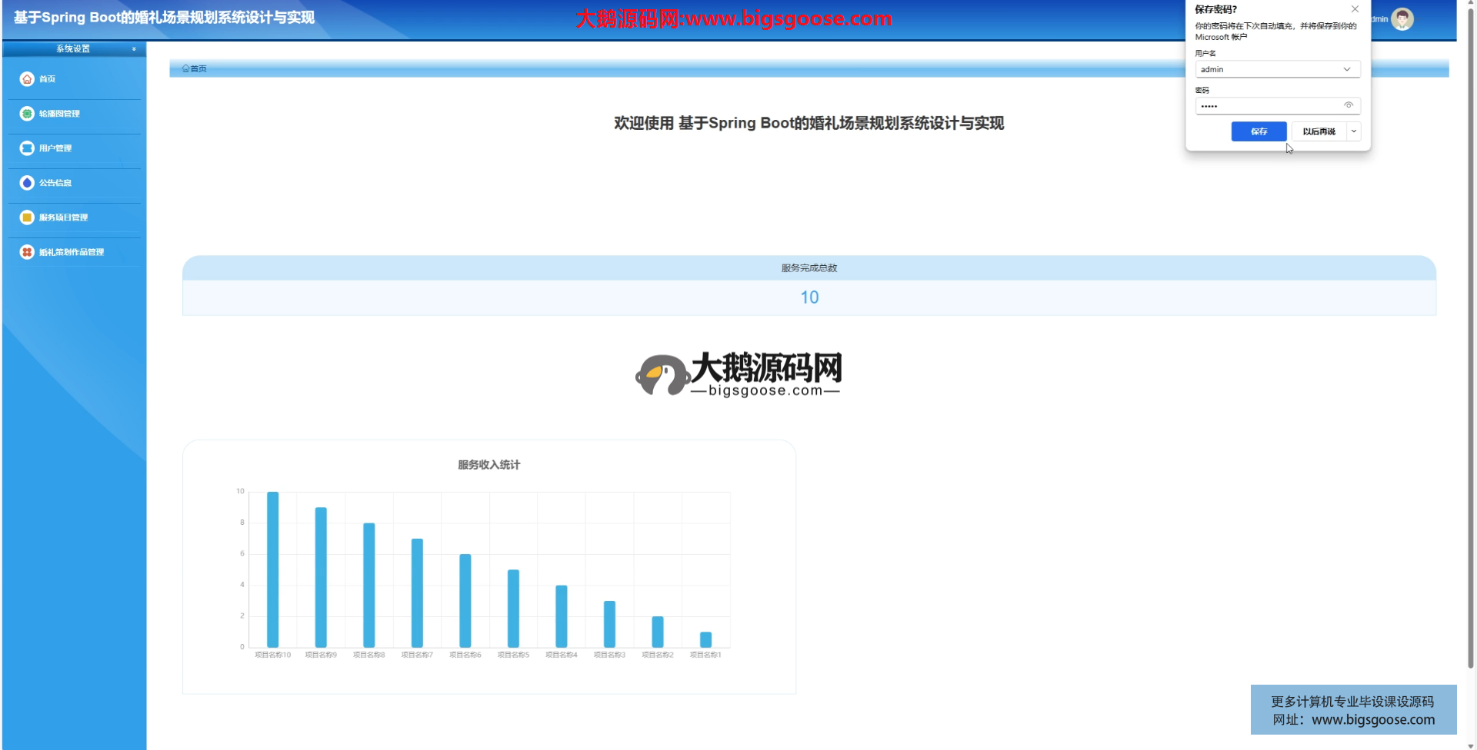Collapse the 系统设置 sidebar section
The image size is (1477, 750).
pyautogui.click(x=134, y=49)
